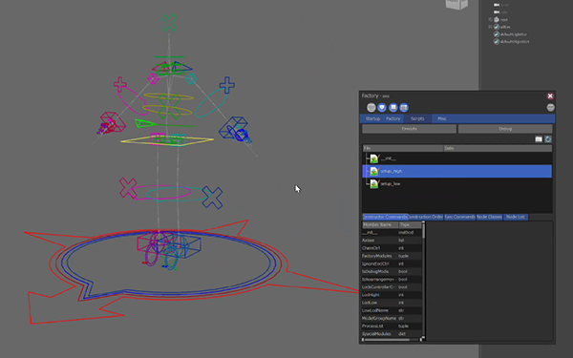The height and width of the screenshot is (358, 573).
Task: Click the blue shield icon in Factory toolbar
Action: click(x=382, y=107)
